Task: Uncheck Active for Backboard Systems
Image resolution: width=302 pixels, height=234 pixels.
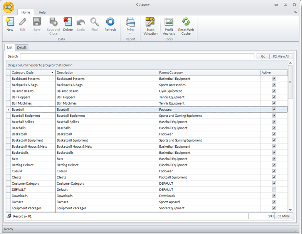Action: (x=274, y=79)
